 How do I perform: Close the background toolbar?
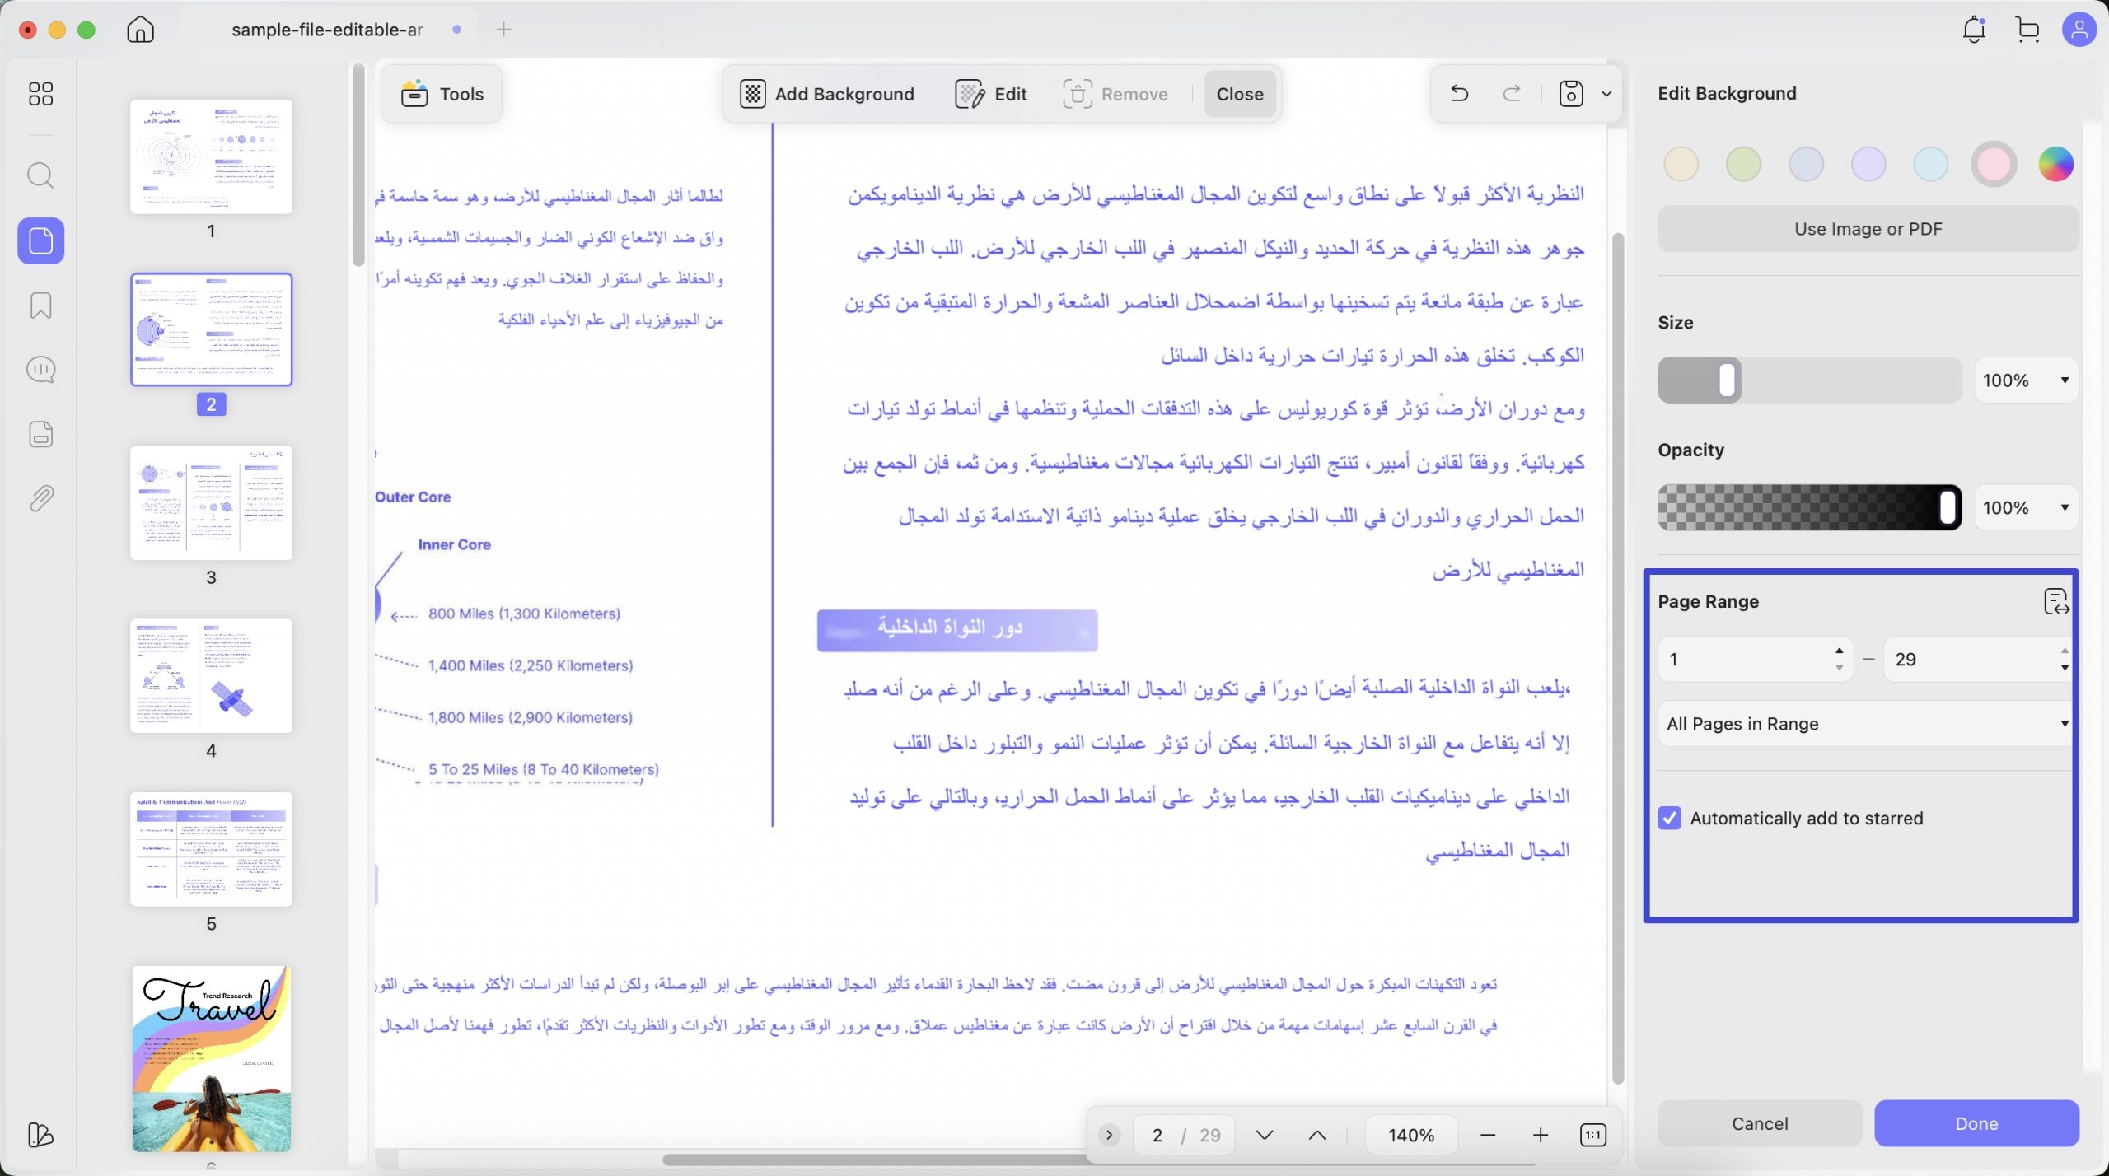click(1240, 94)
